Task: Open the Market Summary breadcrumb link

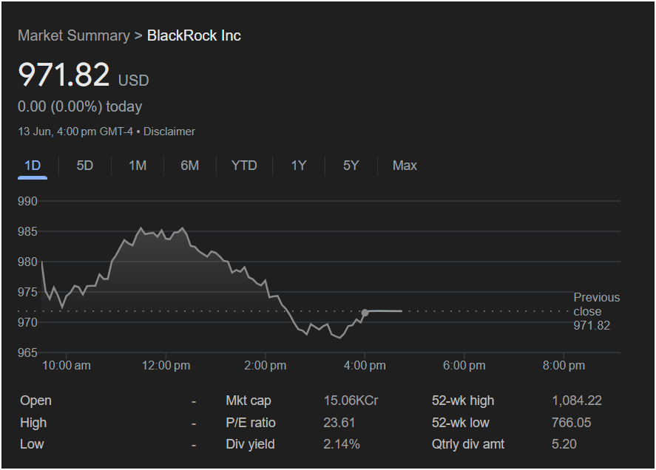Action: point(74,35)
